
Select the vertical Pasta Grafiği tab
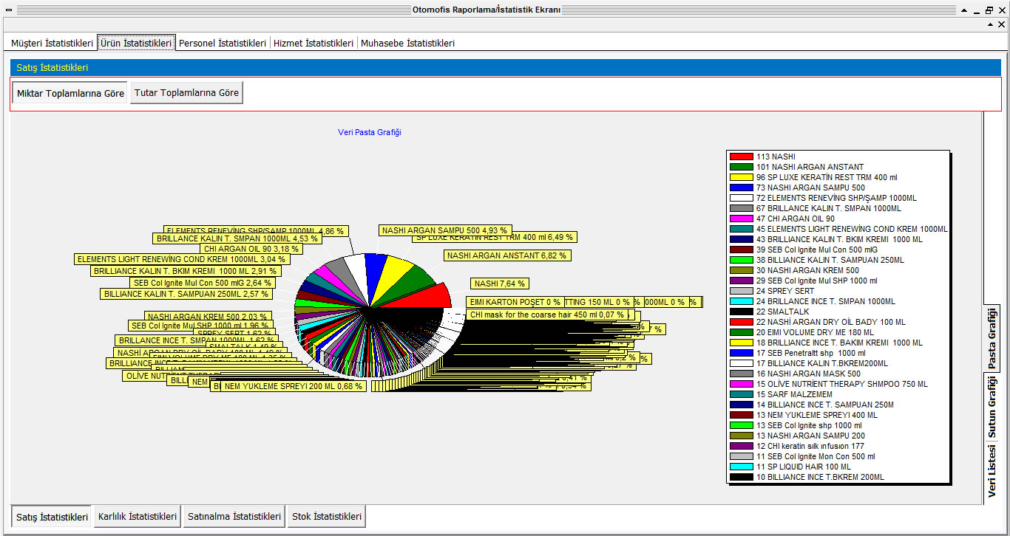[x=992, y=338]
